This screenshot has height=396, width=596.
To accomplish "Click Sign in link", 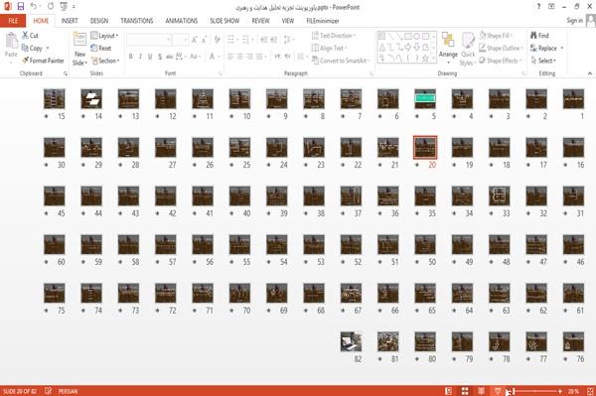I will click(575, 21).
